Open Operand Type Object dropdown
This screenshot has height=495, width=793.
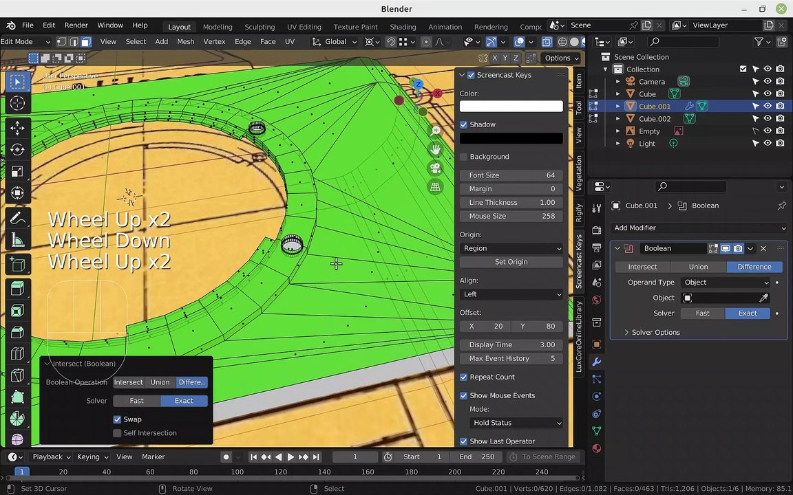click(726, 283)
